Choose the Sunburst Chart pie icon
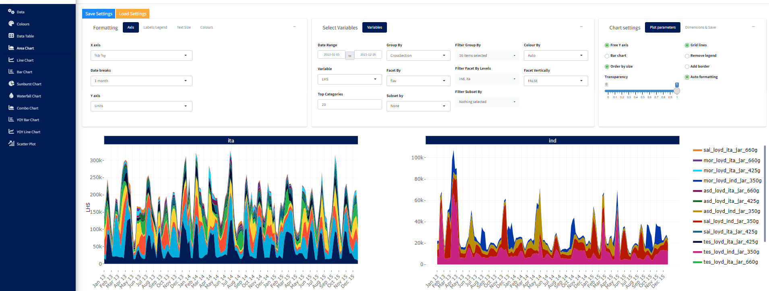The image size is (769, 291). click(11, 84)
